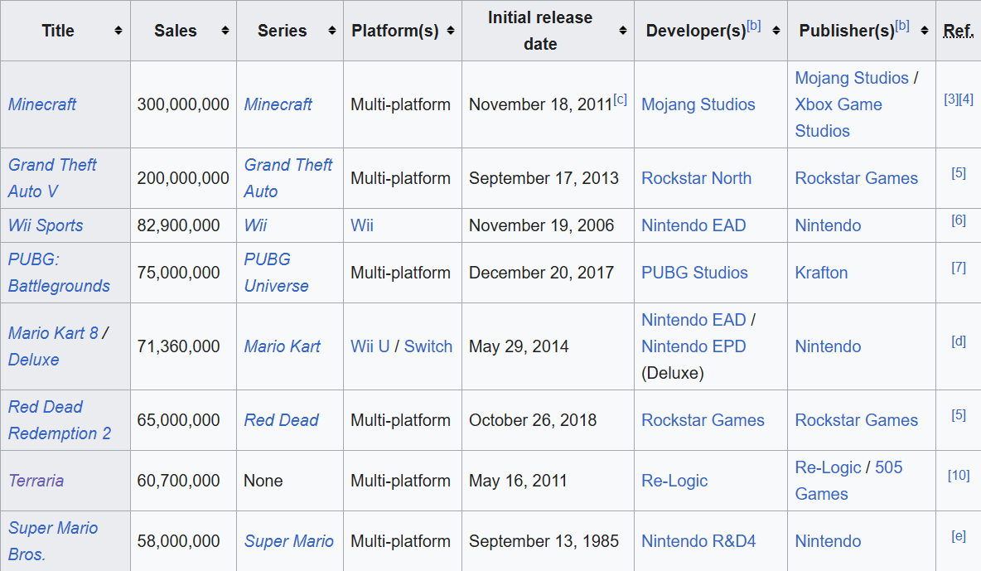The width and height of the screenshot is (981, 571).
Task: Open reference [7] in PUBG row
Action: (959, 268)
